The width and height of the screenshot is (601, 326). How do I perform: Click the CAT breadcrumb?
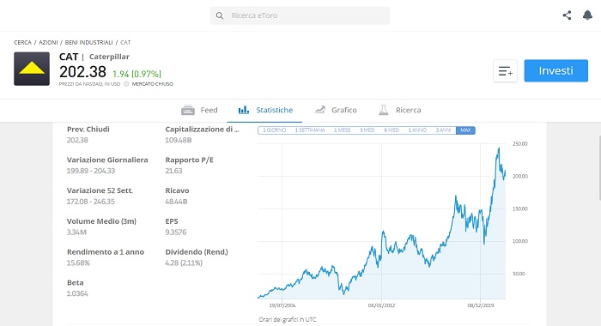point(125,43)
